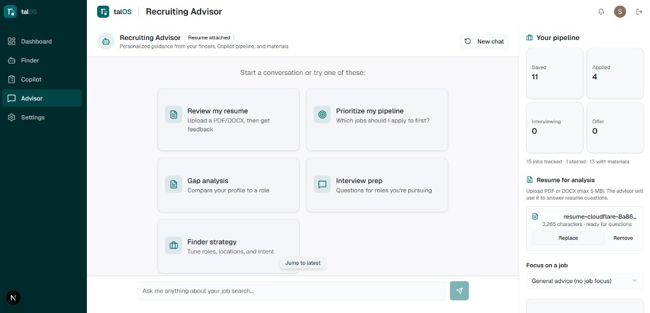Click the Recruiting Advisor bot avatar
The width and height of the screenshot is (650, 313).
tap(106, 41)
